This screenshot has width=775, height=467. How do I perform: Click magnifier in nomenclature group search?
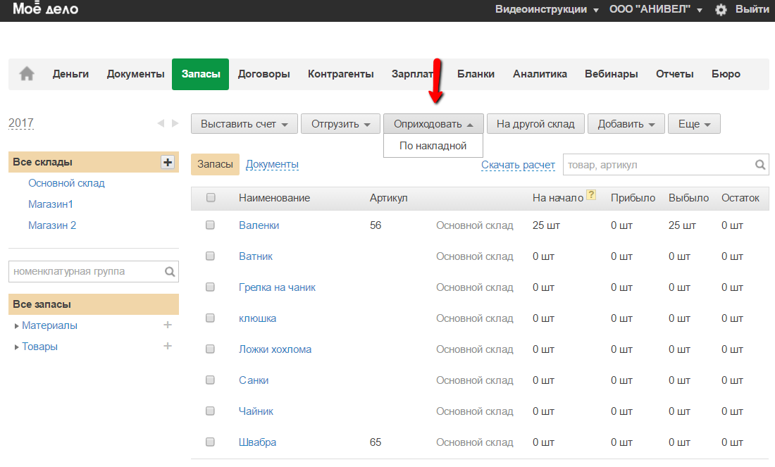pyautogui.click(x=170, y=271)
